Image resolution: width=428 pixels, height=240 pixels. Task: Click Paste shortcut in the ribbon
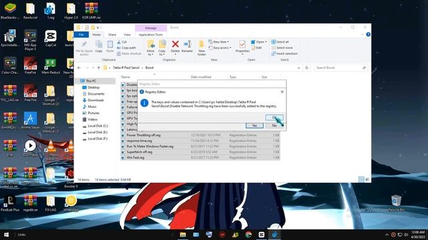pos(129,53)
